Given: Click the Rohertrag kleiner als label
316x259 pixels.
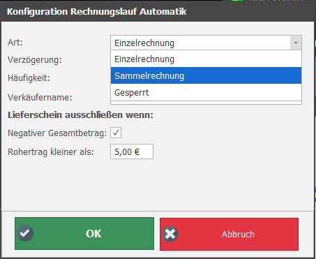Looking at the screenshot, I should click(x=51, y=152).
